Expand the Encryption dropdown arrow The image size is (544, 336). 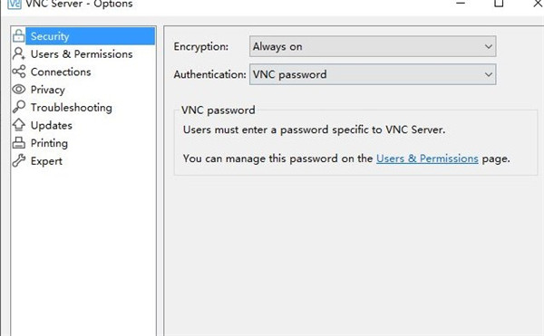(488, 46)
